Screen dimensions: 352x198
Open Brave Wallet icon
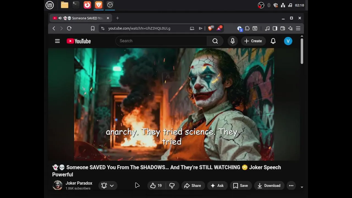[x=283, y=28]
